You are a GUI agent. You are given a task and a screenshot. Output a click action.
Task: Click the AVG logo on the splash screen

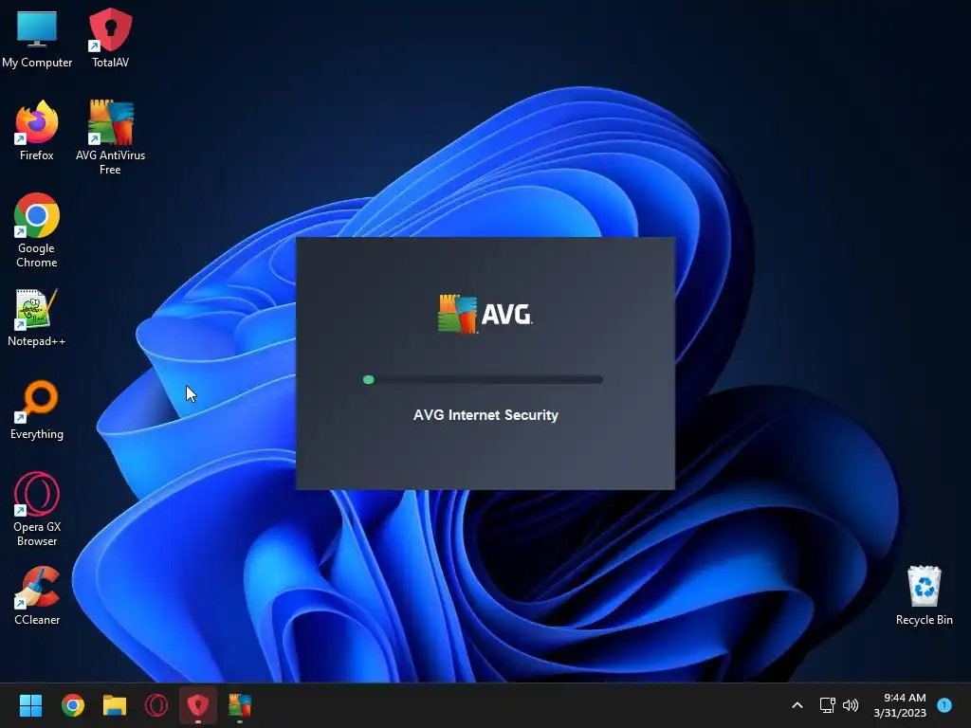[x=485, y=314]
